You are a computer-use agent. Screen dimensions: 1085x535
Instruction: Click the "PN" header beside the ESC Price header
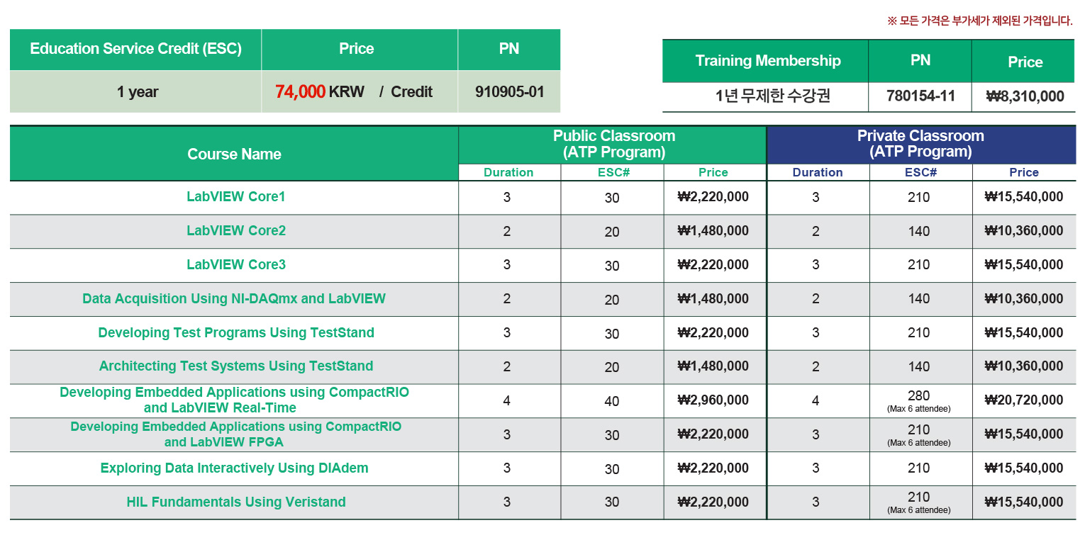point(509,49)
